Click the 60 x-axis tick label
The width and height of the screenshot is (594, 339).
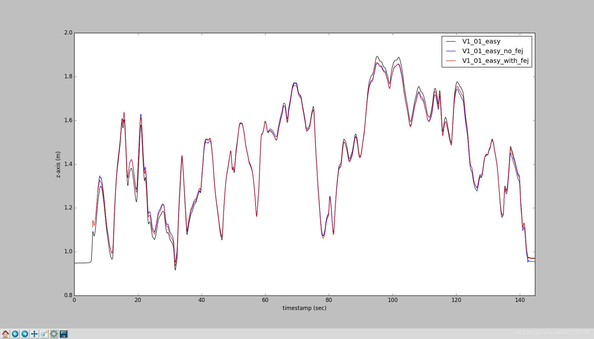pos(265,300)
